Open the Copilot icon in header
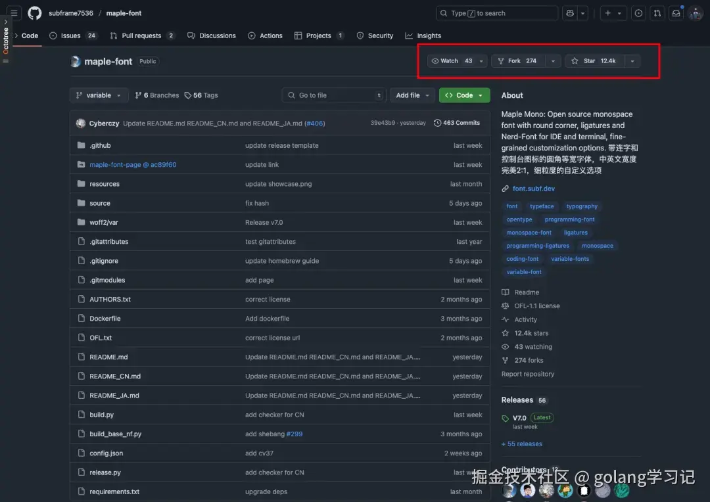The width and height of the screenshot is (710, 502). [x=569, y=13]
